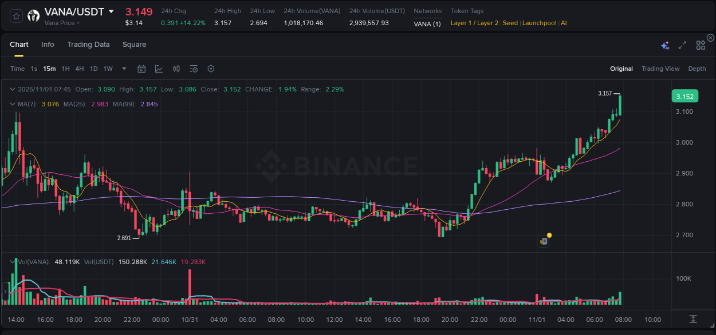Image resolution: width=716 pixels, height=335 pixels.
Task: Change the chart style with line-chart icon
Action: coord(158,68)
